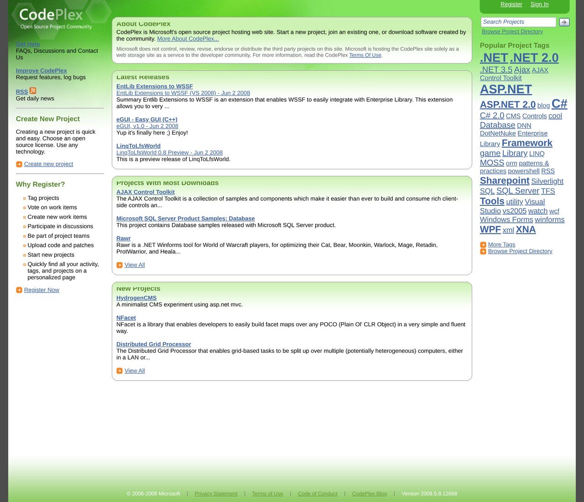Open Terms of Use in footer

(x=267, y=494)
